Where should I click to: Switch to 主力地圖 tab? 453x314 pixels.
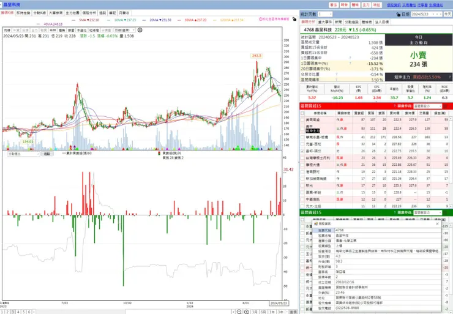(x=72, y=13)
